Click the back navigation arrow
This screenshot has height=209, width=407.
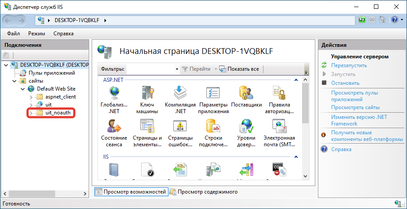(x=8, y=20)
